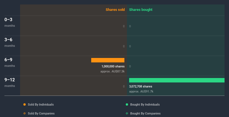Click the striped Sold By Companies legend icon
The image size is (229, 117).
point(25,113)
